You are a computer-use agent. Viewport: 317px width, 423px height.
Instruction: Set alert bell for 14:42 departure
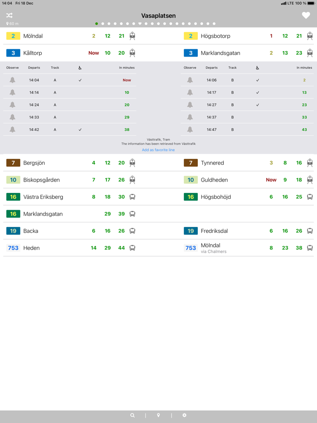coord(12,130)
